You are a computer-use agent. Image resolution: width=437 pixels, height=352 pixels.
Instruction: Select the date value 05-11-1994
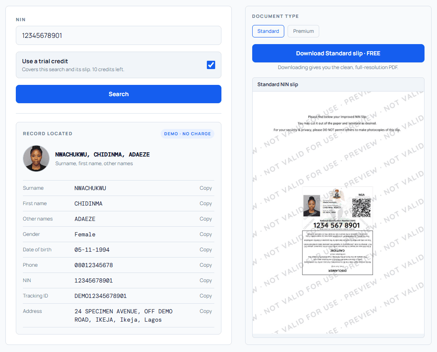[x=92, y=250]
